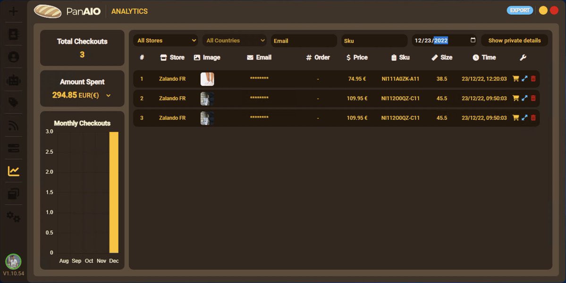This screenshot has height=283, width=566.
Task: Click the product thumbnail in row 3
Action: tap(207, 118)
